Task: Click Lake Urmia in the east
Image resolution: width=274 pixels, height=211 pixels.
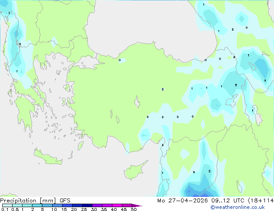Action: click(258, 115)
